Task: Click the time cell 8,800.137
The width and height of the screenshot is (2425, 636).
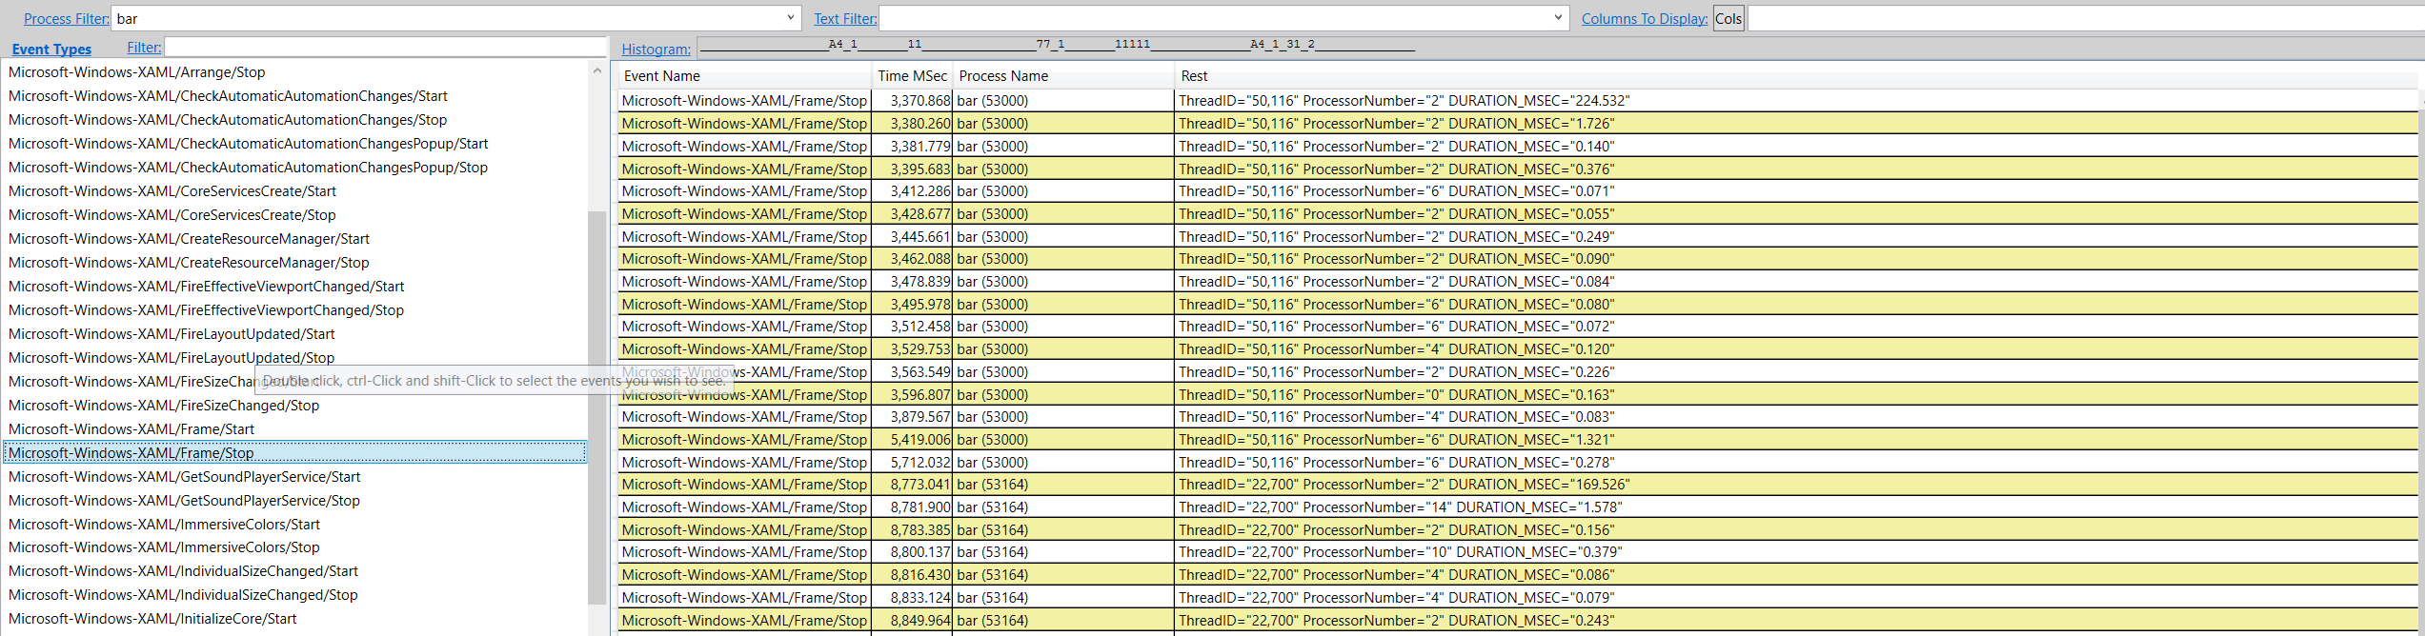Action: [x=912, y=552]
